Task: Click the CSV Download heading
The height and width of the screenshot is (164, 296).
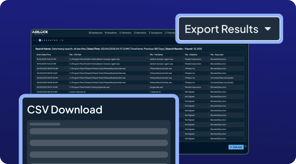Action: tap(65, 109)
